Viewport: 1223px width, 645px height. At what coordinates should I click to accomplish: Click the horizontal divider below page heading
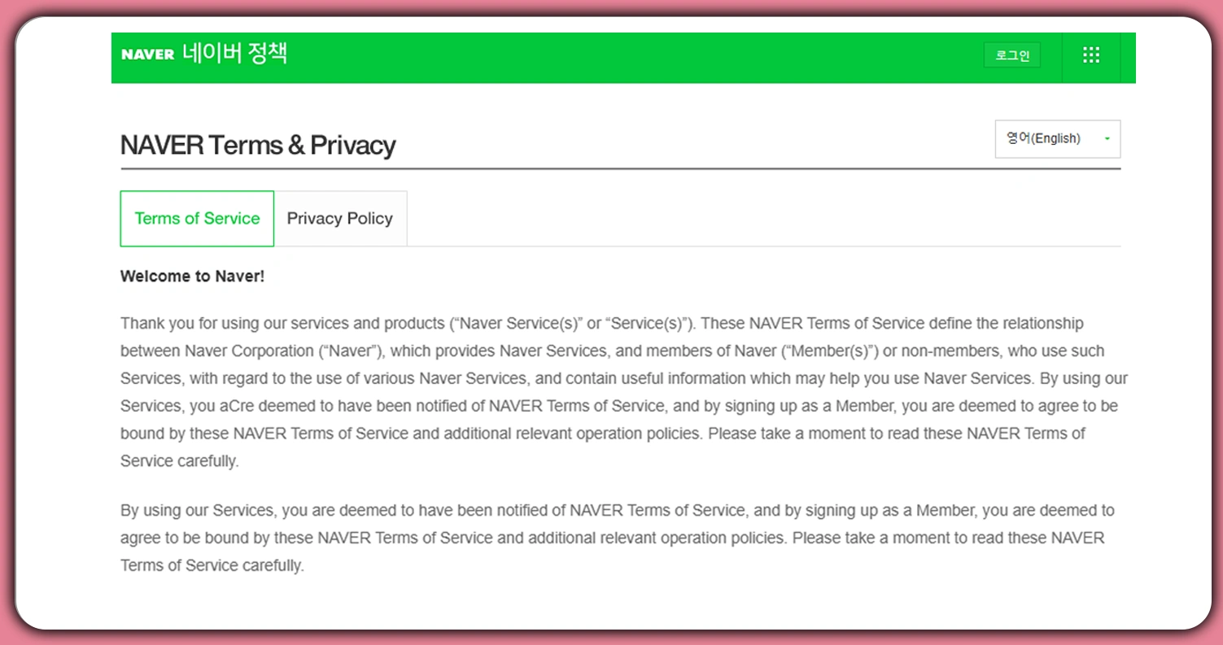pos(620,169)
